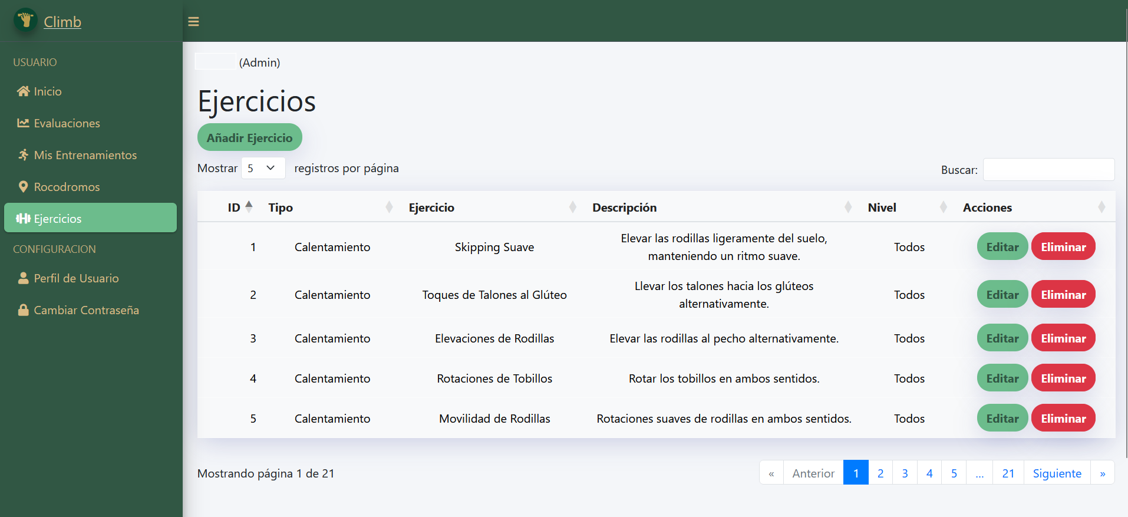Click the Inicio home icon
Viewport: 1128px width, 517px height.
pyautogui.click(x=24, y=91)
